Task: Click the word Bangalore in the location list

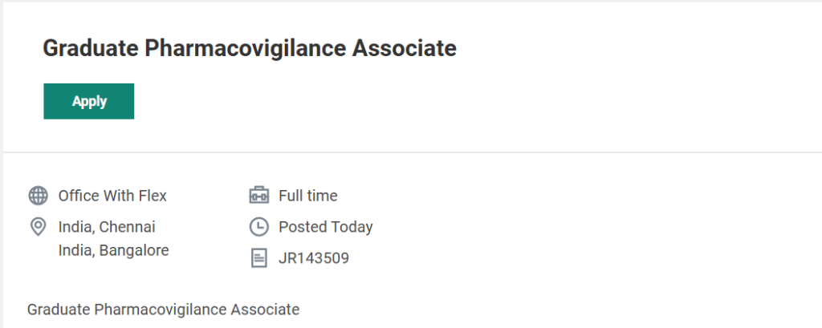Action: [x=134, y=250]
